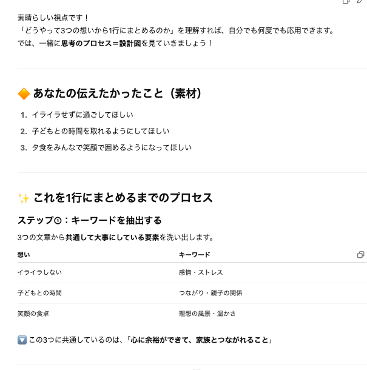Copy the message using the top-right copy icon
This screenshot has height=370, width=367.
click(x=346, y=1)
